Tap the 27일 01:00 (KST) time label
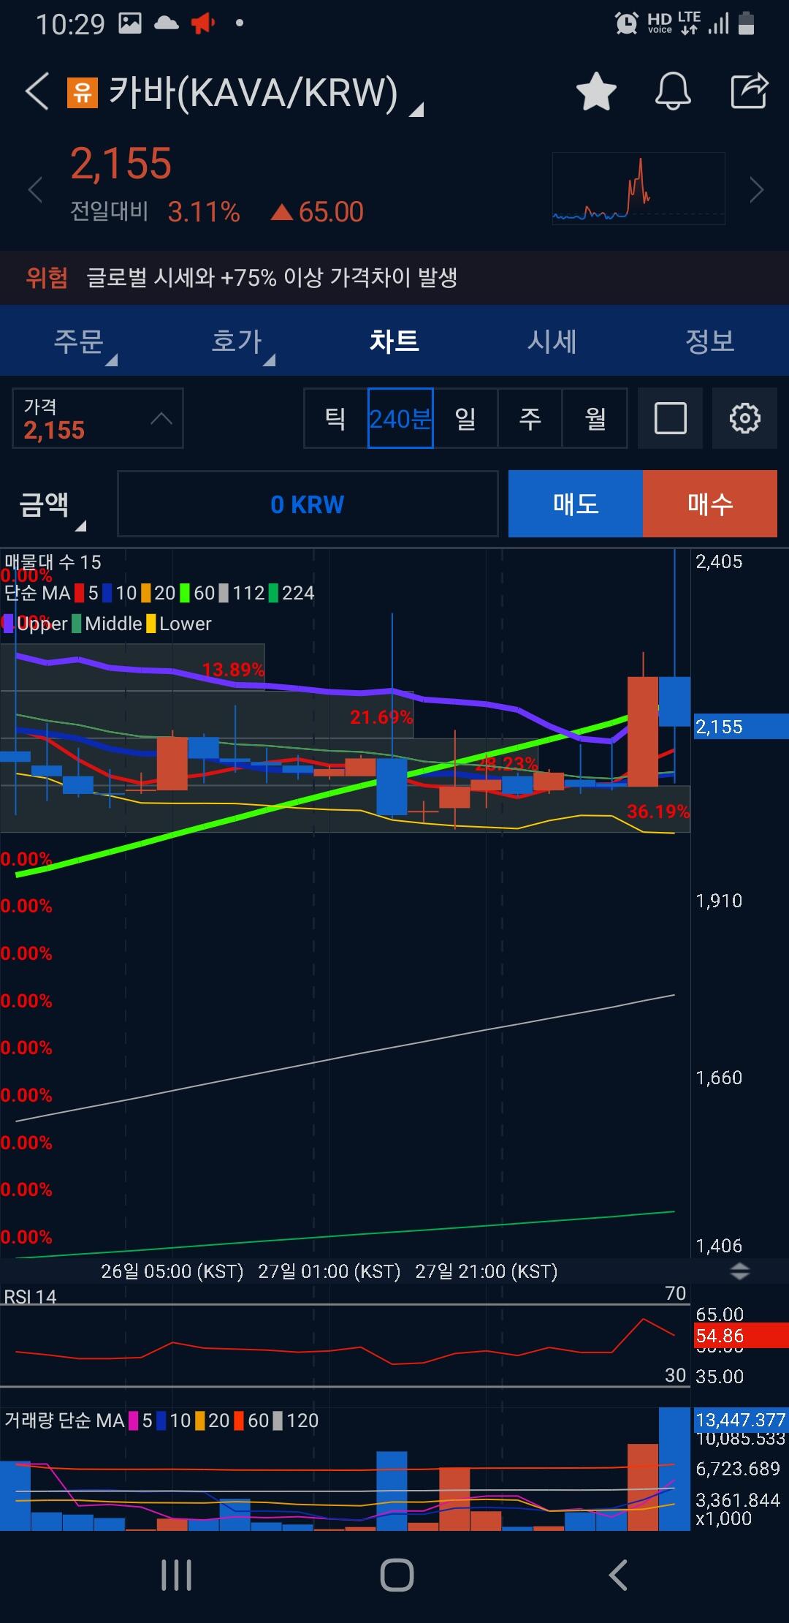Image resolution: width=789 pixels, height=1623 pixels. pyautogui.click(x=329, y=1271)
